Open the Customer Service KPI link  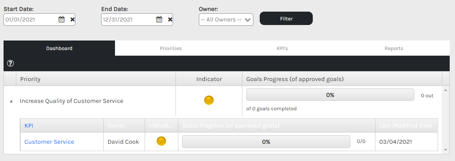pos(49,142)
